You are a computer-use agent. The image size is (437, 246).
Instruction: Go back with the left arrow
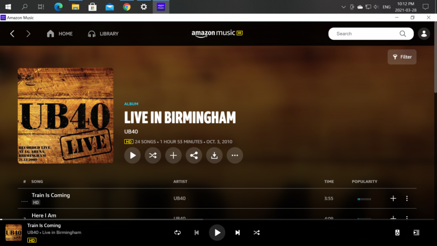click(x=12, y=34)
